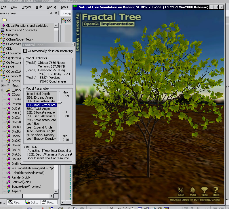The height and width of the screenshot is (209, 229).
Task: Close the Control Panel dialog
Action: 73,45
